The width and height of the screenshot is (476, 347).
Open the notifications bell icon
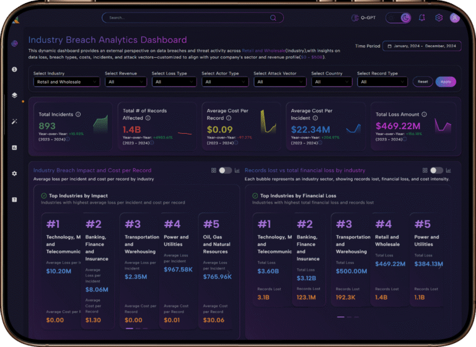pyautogui.click(x=422, y=18)
